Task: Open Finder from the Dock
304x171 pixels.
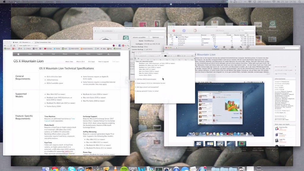Action: [46, 169]
